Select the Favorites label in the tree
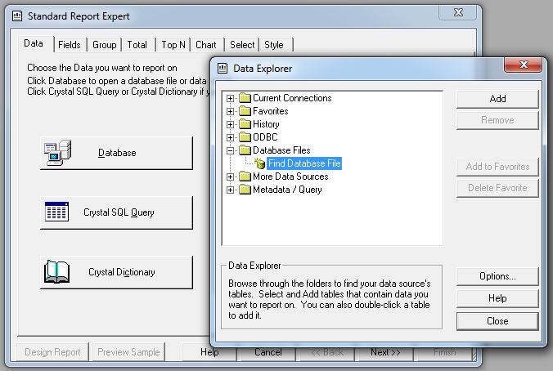Screen dimensions: 553x371 click(271, 111)
